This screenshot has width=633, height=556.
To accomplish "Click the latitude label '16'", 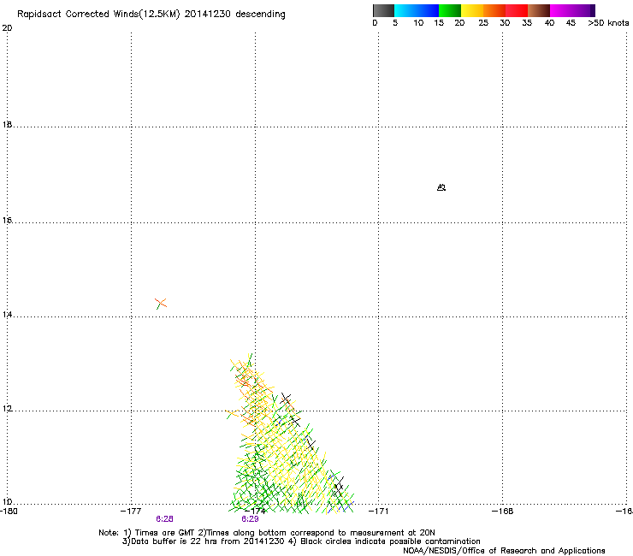I will click(7, 221).
